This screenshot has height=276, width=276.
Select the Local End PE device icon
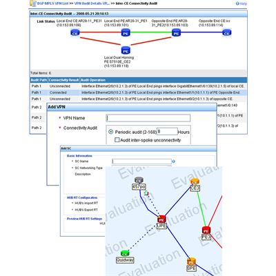click(x=126, y=32)
